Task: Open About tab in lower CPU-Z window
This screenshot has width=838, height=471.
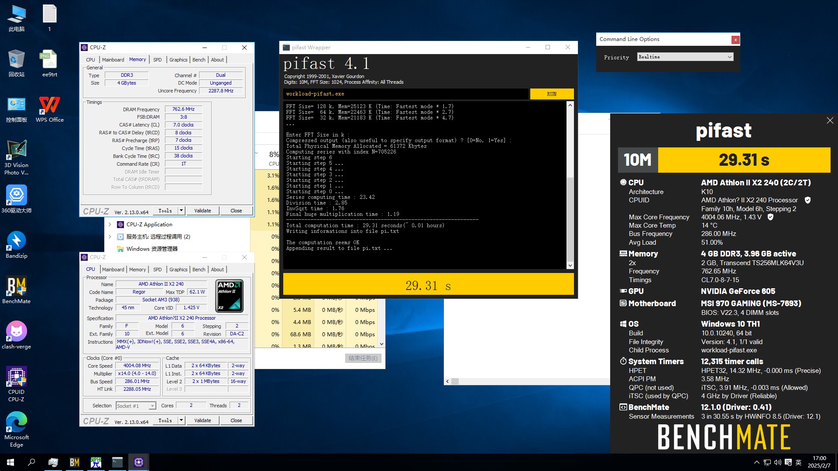Action: tap(217, 270)
